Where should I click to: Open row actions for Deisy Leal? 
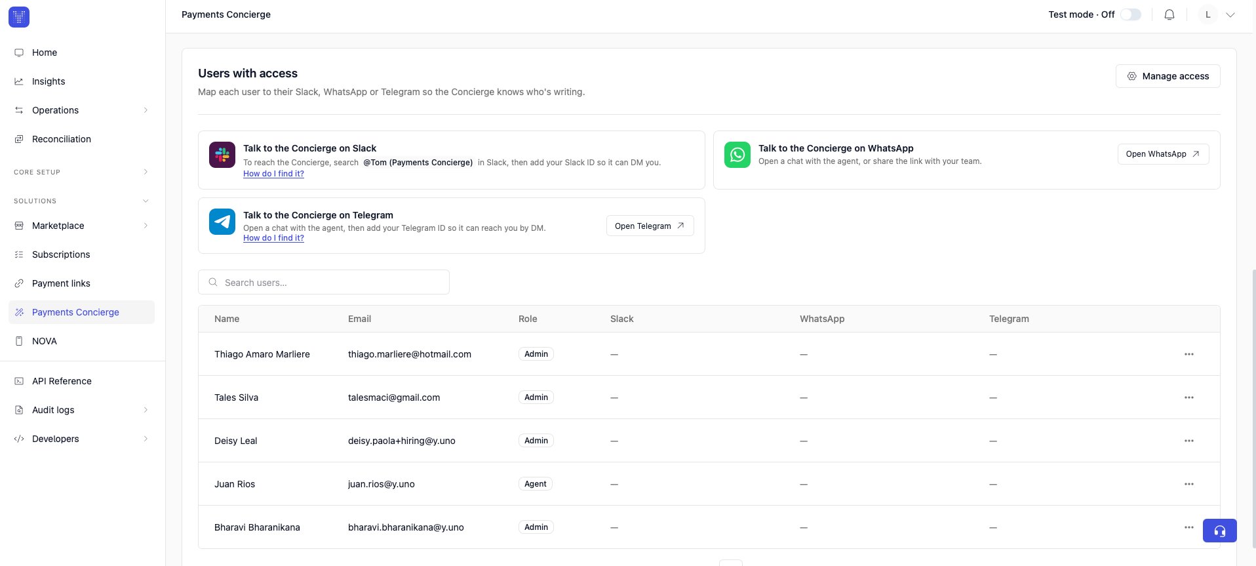tap(1189, 441)
